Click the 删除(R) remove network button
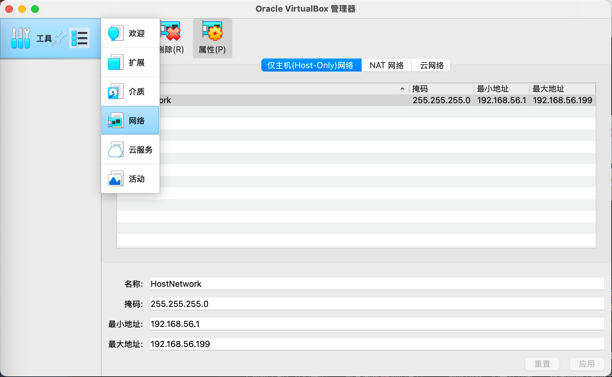Screen dimensions: 612x377 coord(172,38)
